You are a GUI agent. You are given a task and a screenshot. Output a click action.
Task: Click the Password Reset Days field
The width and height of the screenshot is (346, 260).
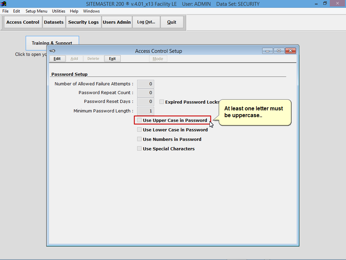(x=145, y=102)
